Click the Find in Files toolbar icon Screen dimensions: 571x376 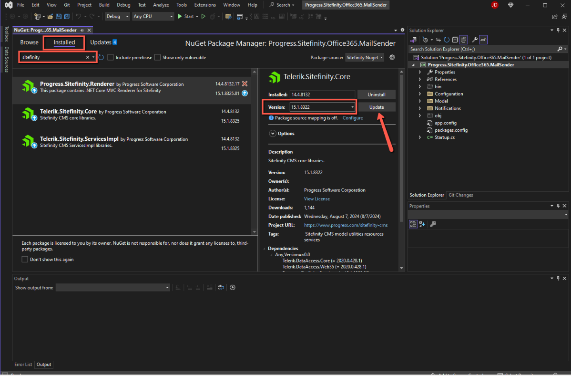(x=228, y=16)
